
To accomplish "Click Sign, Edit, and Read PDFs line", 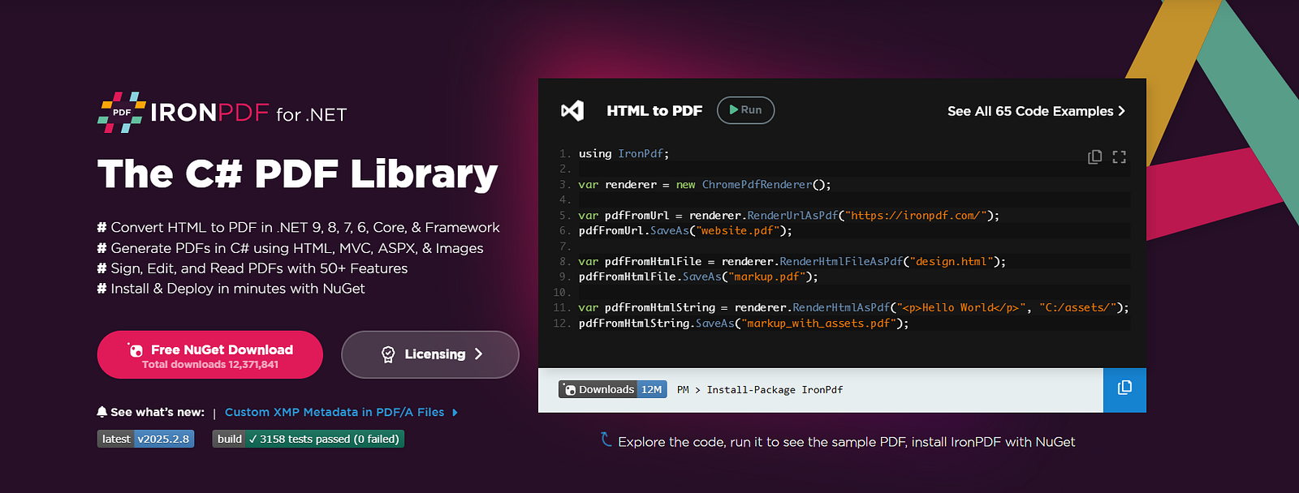I will [x=252, y=268].
